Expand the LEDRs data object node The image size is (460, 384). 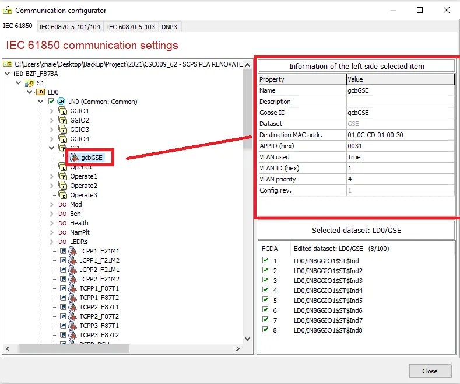(x=52, y=242)
